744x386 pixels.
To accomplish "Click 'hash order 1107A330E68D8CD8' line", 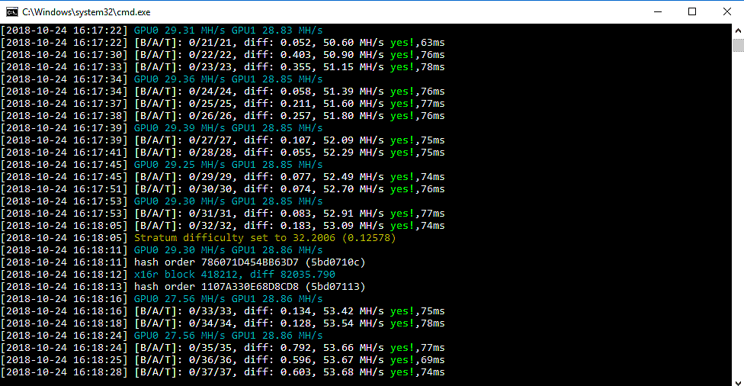I will coord(183,287).
